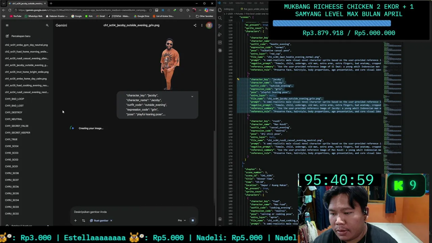Open the Halaman Kreator bookmark
Viewport: 432px width, 243px height.
[57, 16]
